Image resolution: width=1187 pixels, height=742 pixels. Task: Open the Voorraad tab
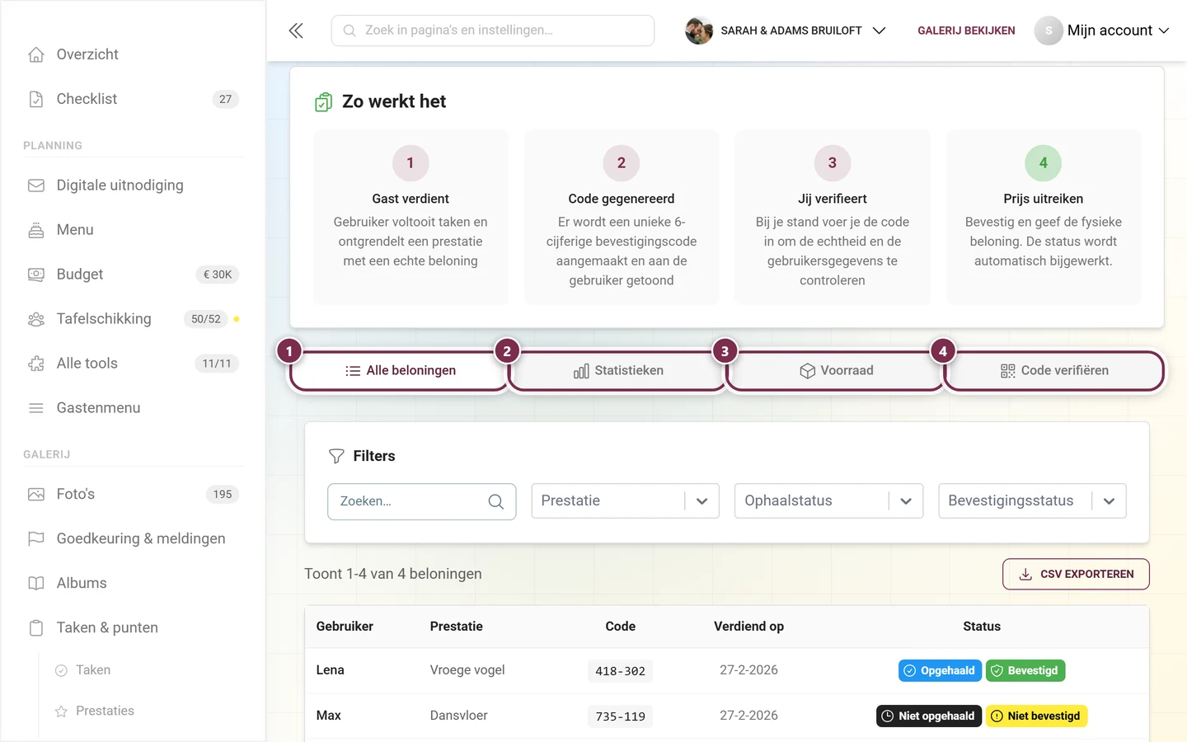pos(836,371)
